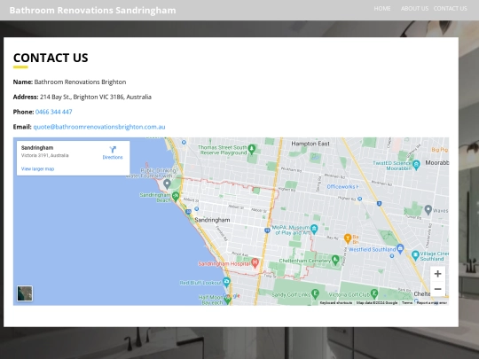Image resolution: width=479 pixels, height=359 pixels.
Task: Select the Half Moon Bay Beach marker
Action: tap(227, 300)
